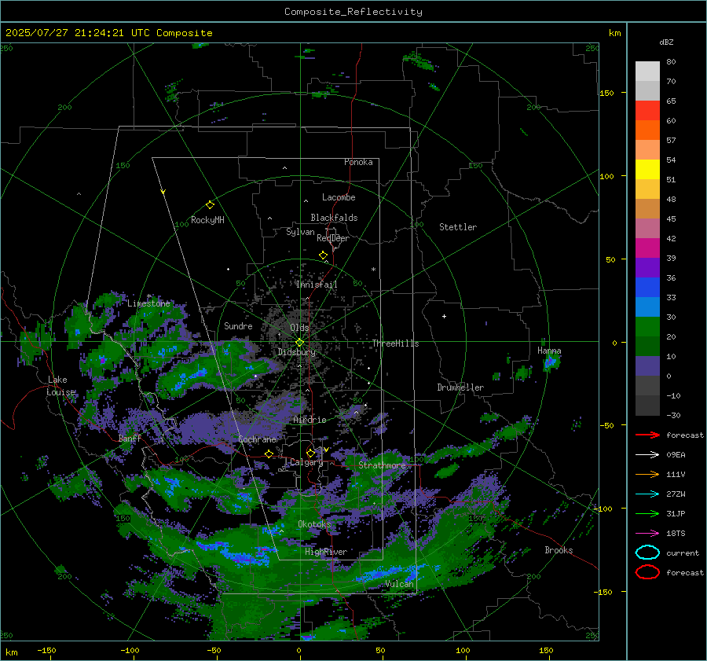707x661 pixels.
Task: Click the Sundre label
Action: point(238,325)
